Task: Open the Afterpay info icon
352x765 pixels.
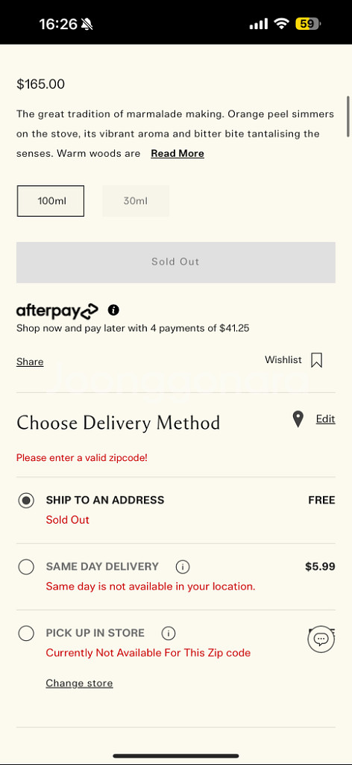Action: pos(113,310)
